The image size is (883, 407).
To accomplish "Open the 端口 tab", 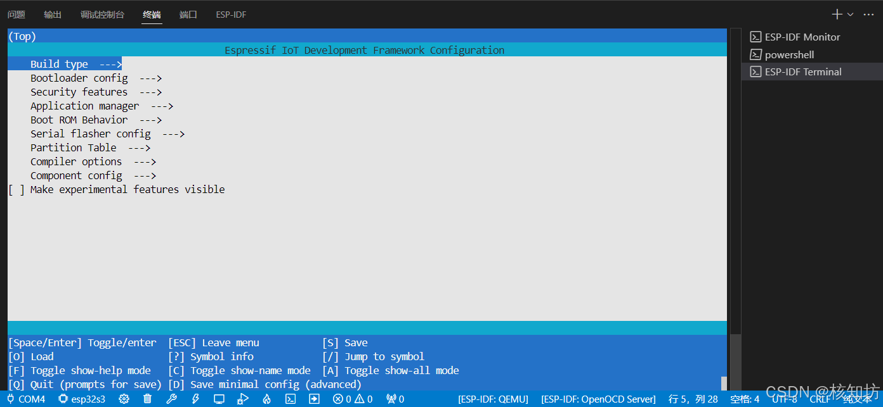I will click(x=188, y=15).
